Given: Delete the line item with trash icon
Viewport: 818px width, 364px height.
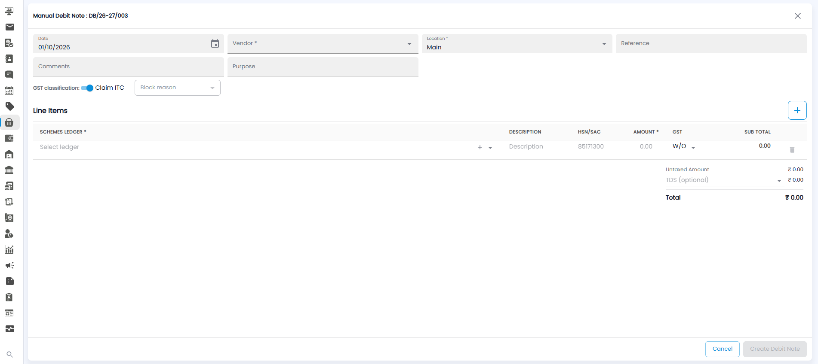Looking at the screenshot, I should coord(792,150).
